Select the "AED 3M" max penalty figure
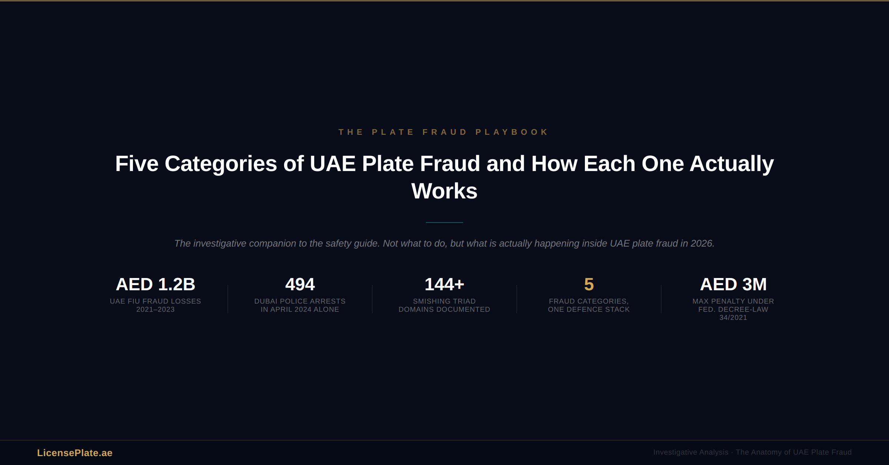Viewport: 889px width, 465px height. point(733,284)
